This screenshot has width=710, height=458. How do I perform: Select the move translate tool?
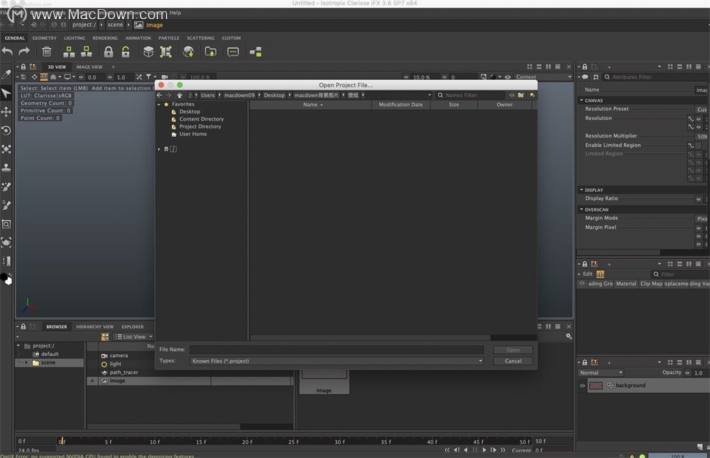point(6,112)
